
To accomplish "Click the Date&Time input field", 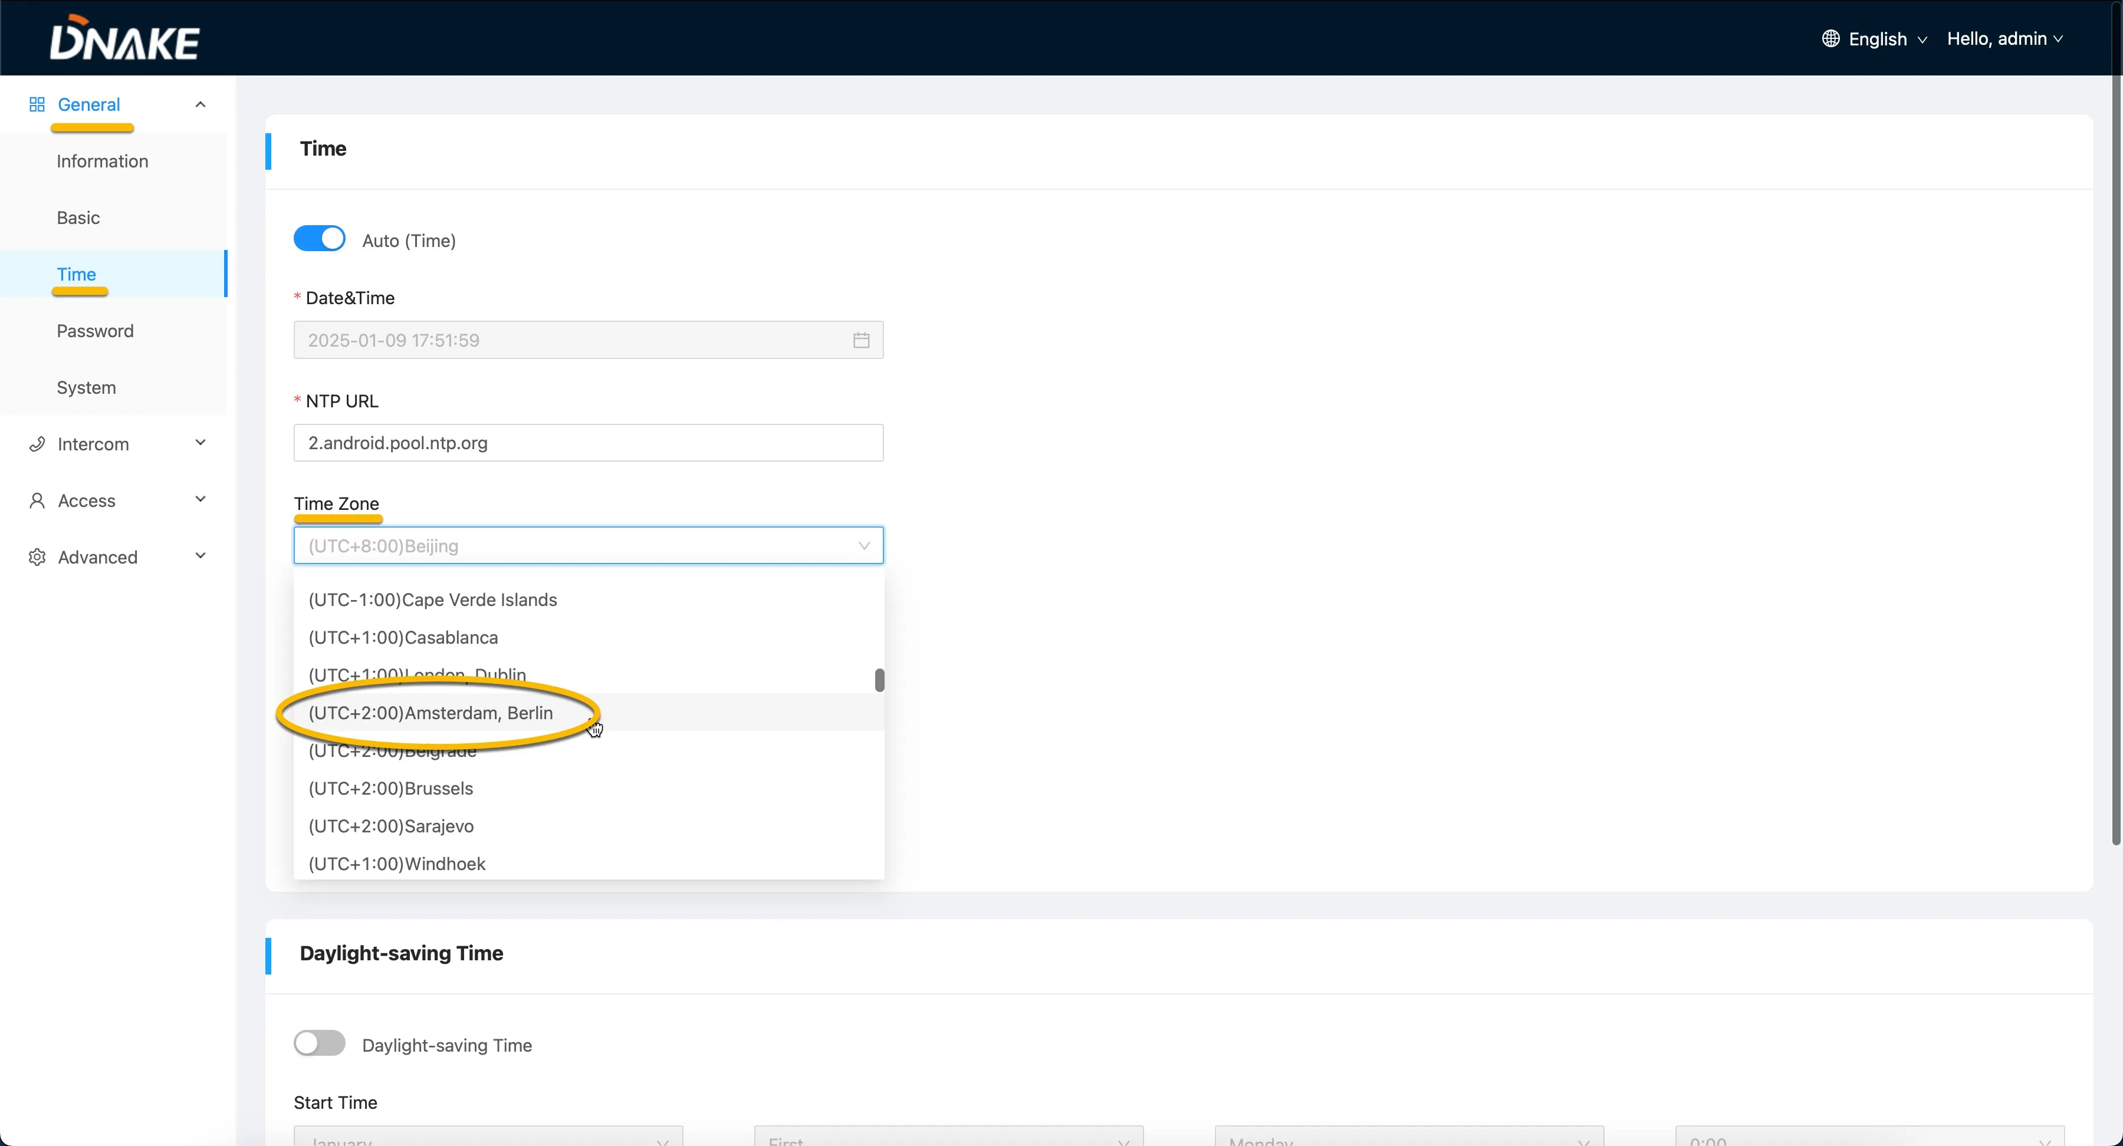I will [x=589, y=340].
